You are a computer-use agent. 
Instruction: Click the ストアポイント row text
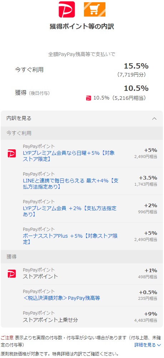pyautogui.click(x=40, y=276)
